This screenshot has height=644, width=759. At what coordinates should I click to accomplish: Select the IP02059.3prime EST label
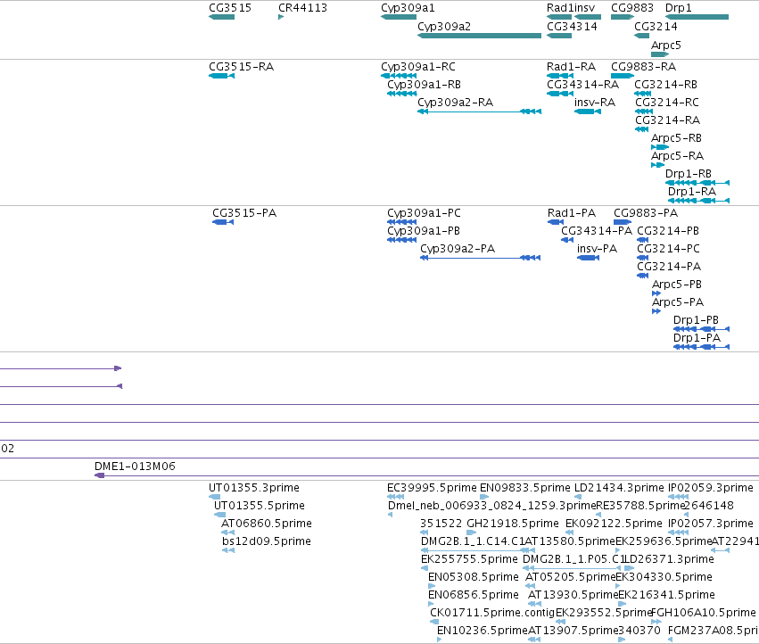click(x=710, y=488)
